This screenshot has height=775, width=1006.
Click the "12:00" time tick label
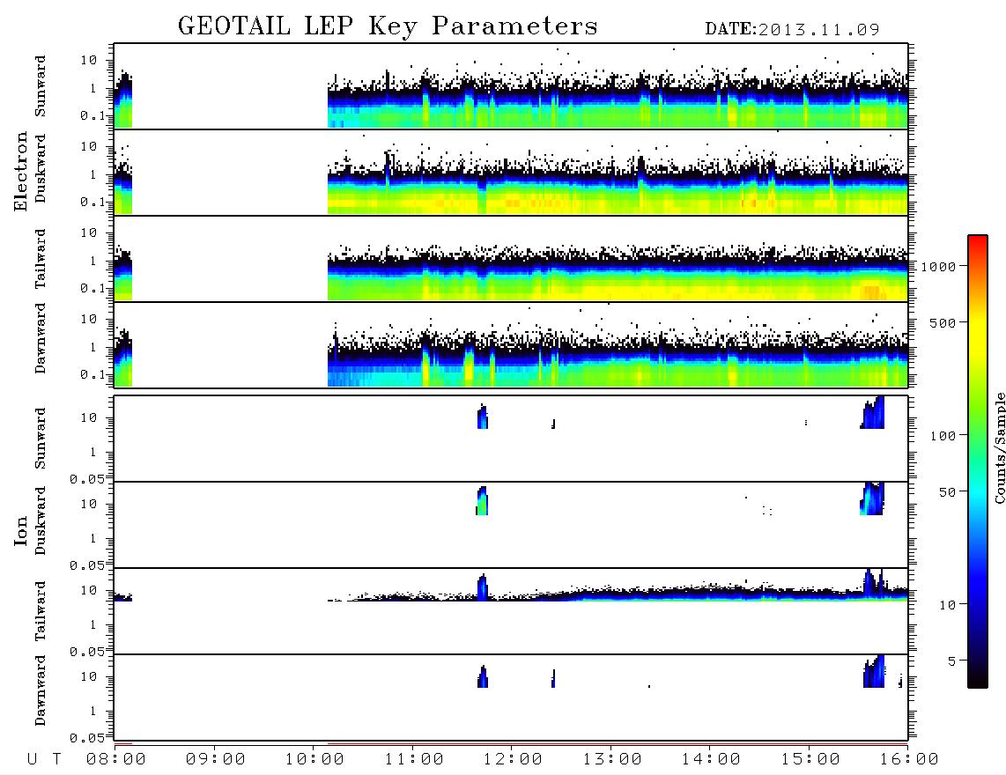coord(513,759)
